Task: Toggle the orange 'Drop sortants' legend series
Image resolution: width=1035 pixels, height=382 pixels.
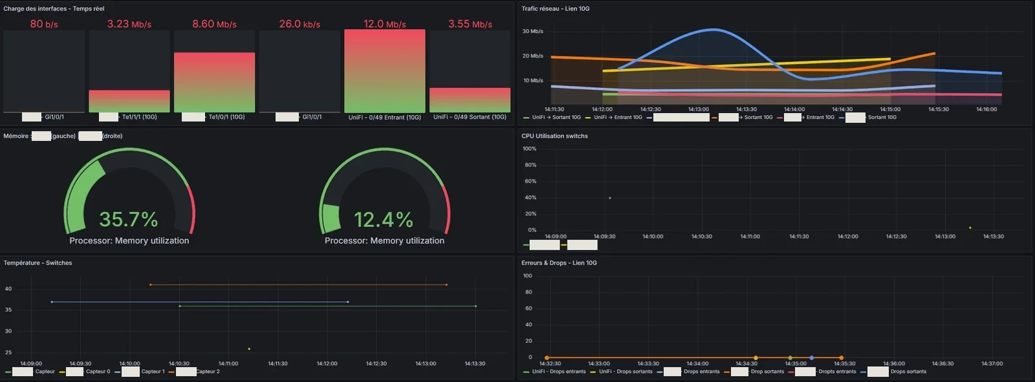Action: pyautogui.click(x=754, y=372)
